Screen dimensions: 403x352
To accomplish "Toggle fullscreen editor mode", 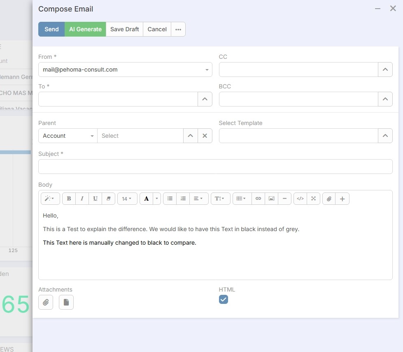I will click(x=313, y=199).
